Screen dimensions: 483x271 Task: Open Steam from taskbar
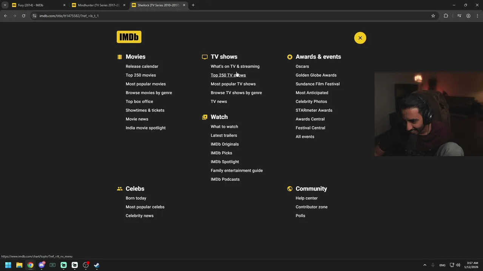coord(97,265)
